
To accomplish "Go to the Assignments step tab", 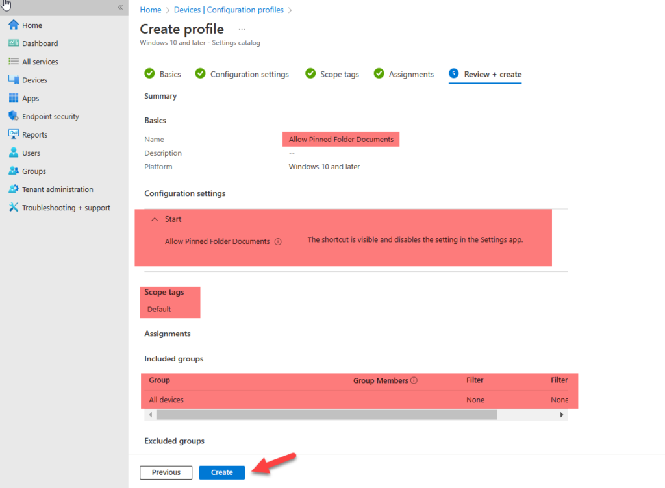I will pos(410,74).
